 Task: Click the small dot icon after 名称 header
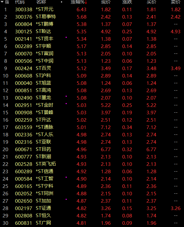[x=62, y=2]
